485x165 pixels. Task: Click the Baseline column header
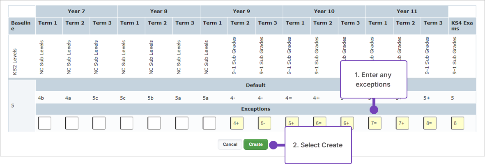21,26
